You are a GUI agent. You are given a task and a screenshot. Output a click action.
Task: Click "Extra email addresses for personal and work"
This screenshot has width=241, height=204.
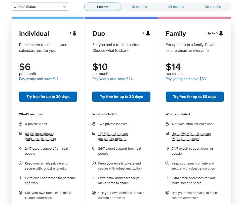tap(50, 180)
